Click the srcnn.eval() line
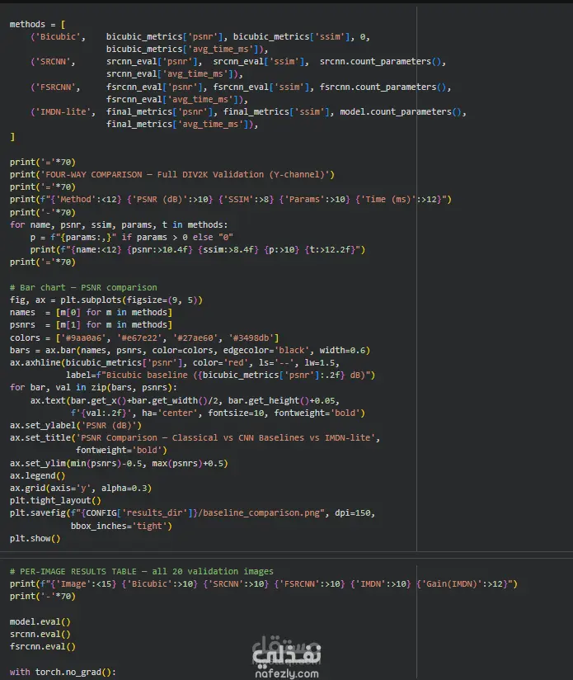The height and width of the screenshot is (680, 573). (40, 634)
